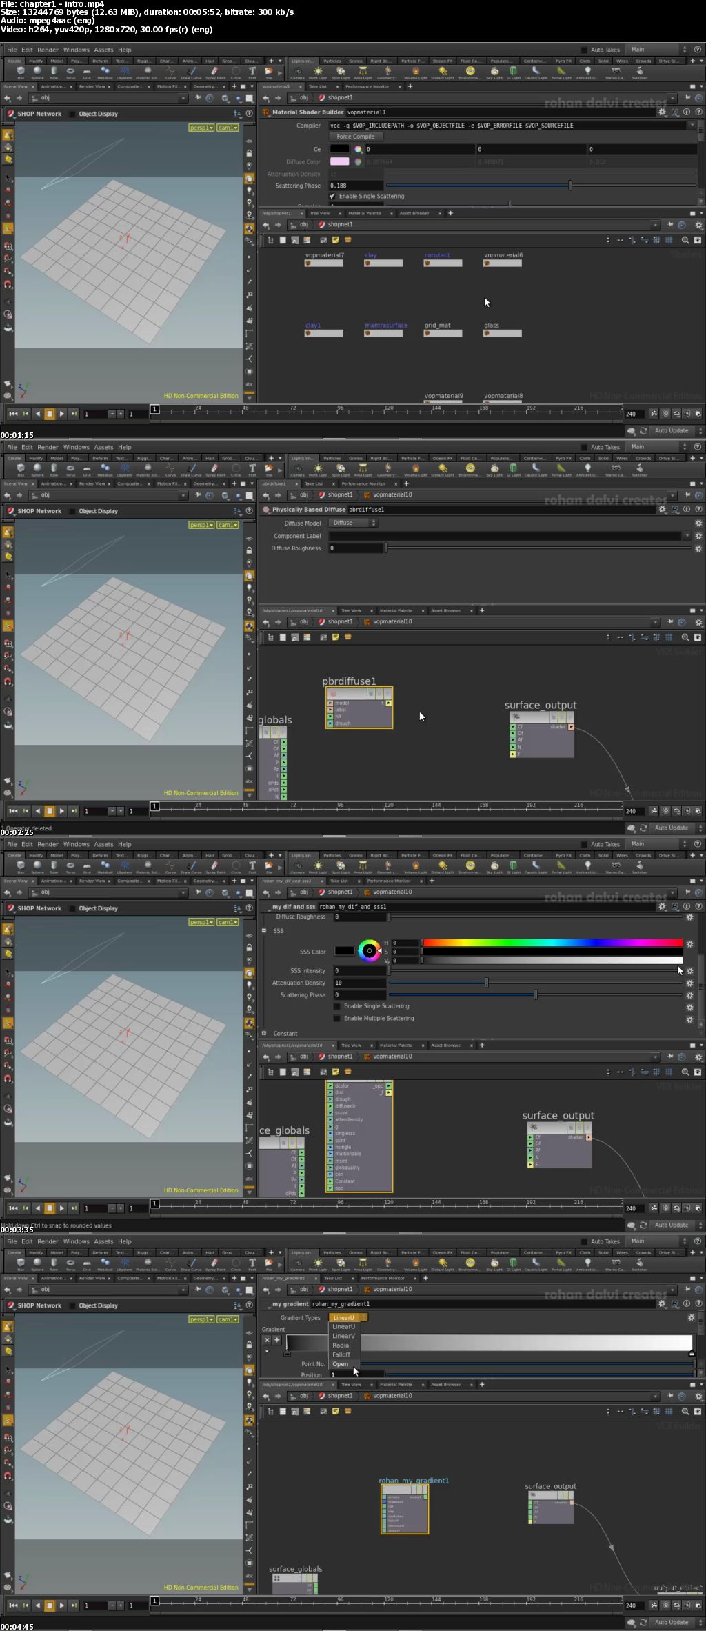
Task: Open Main desktop dropdown in 00:03:35 frame
Action: pos(658,844)
